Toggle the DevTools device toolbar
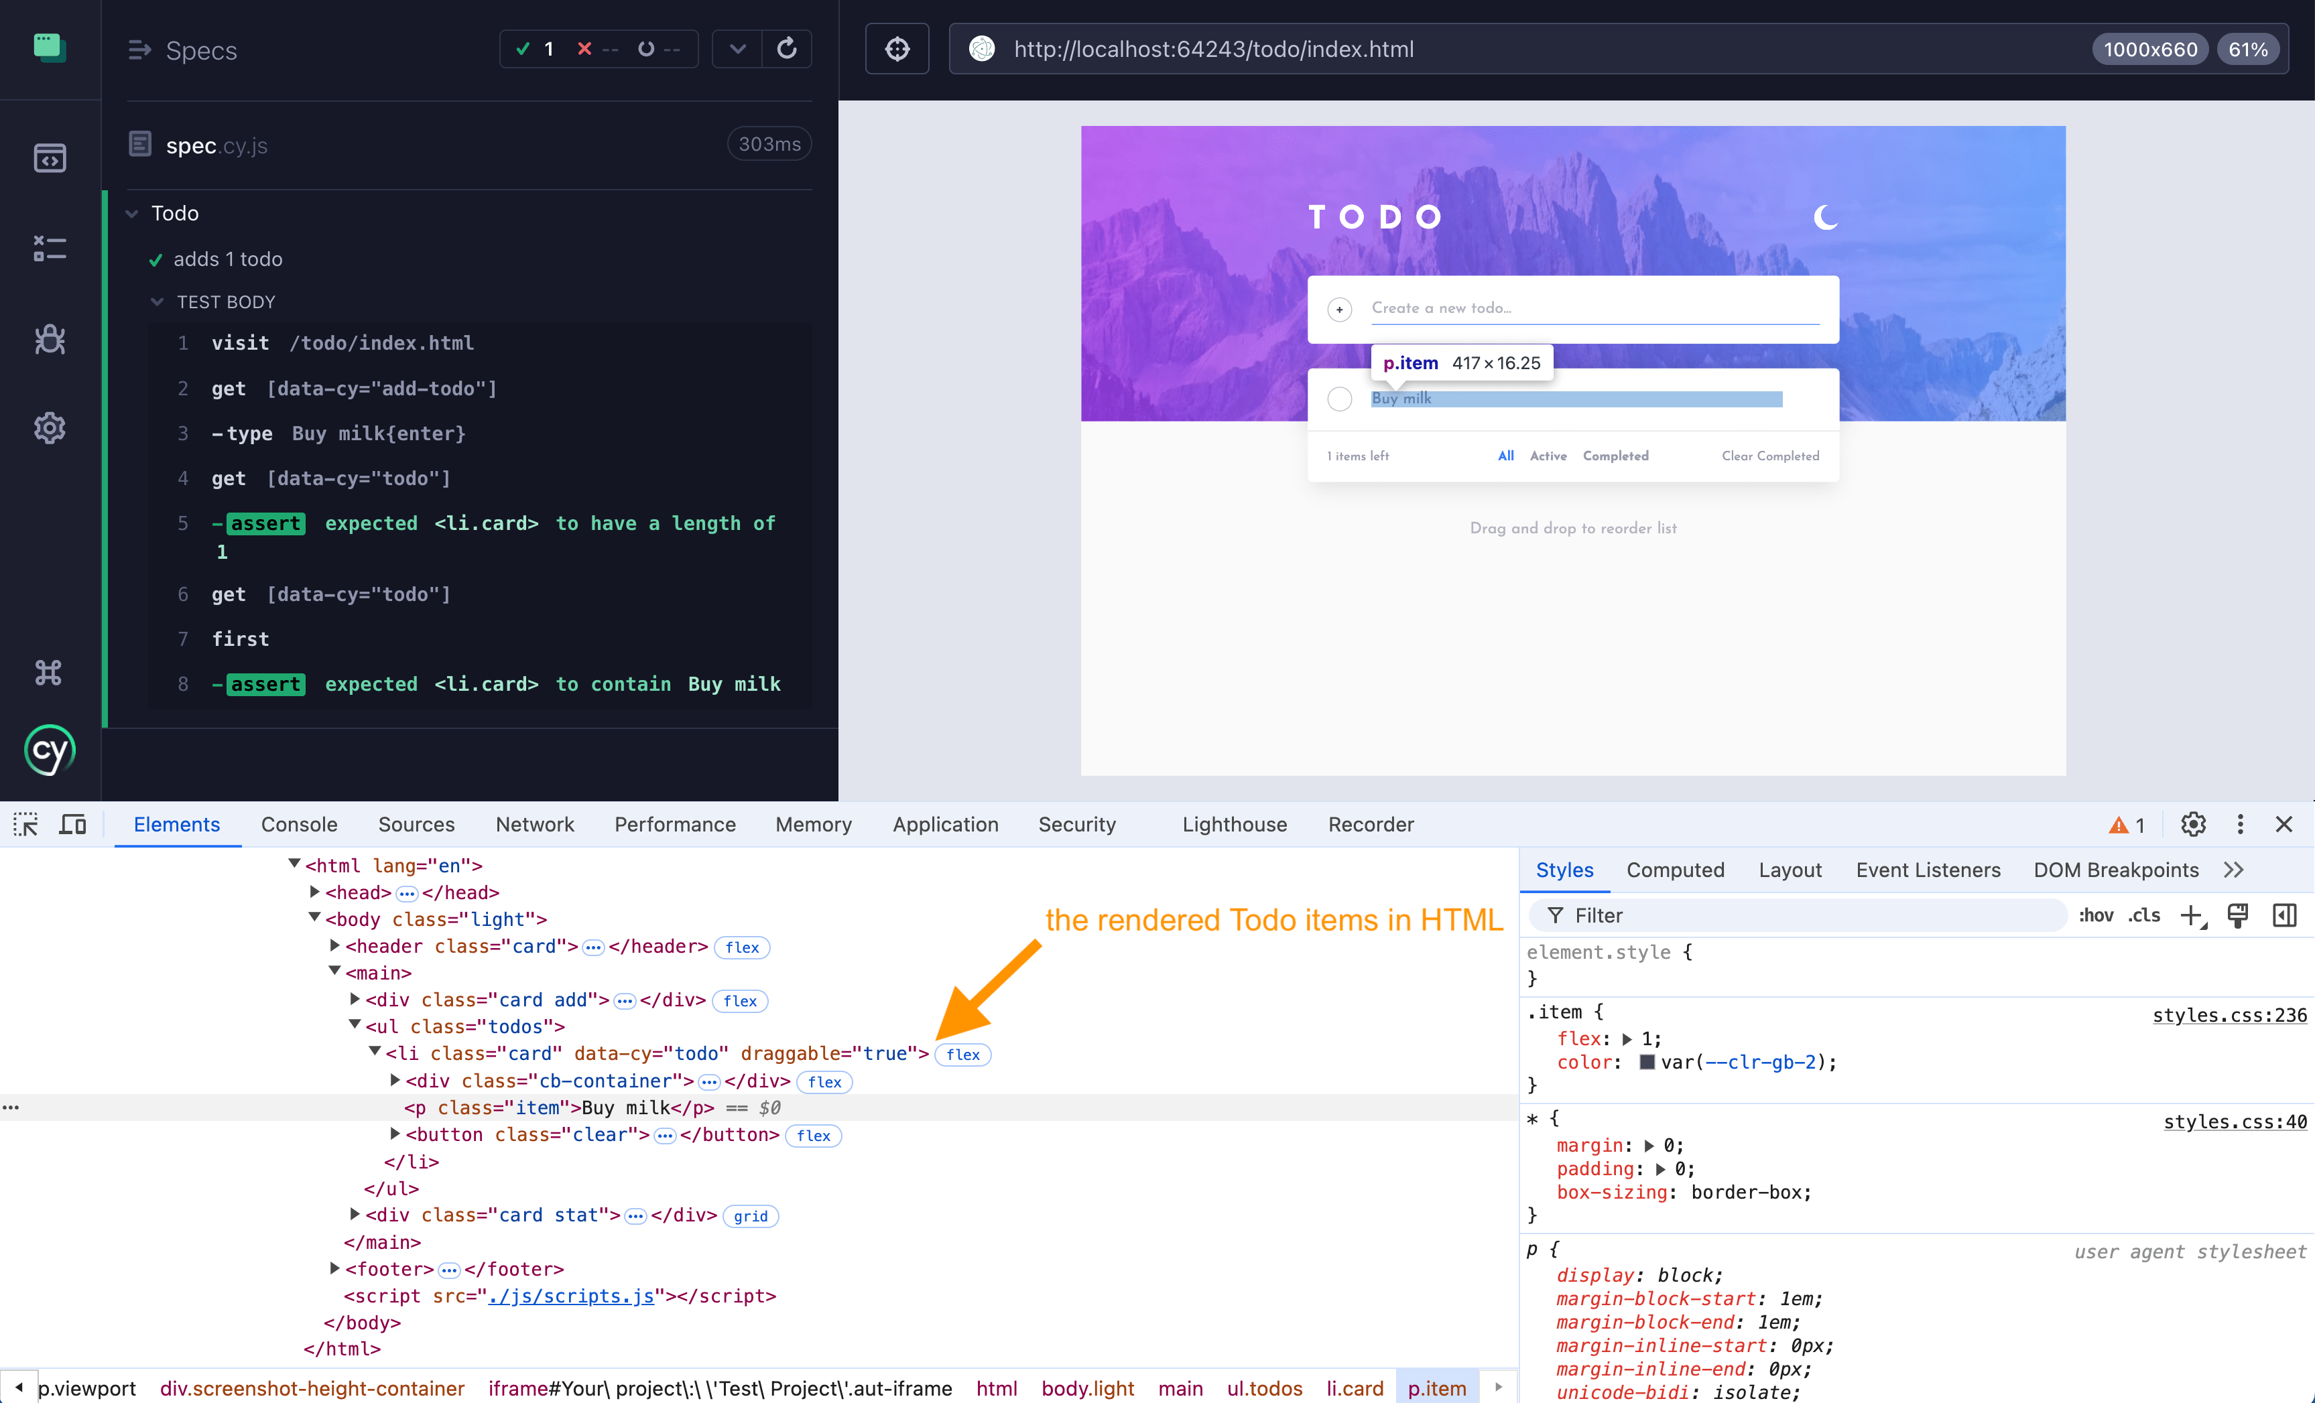Image resolution: width=2315 pixels, height=1403 pixels. (72, 825)
